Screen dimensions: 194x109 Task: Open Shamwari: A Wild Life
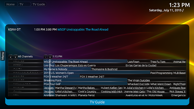click(66, 95)
